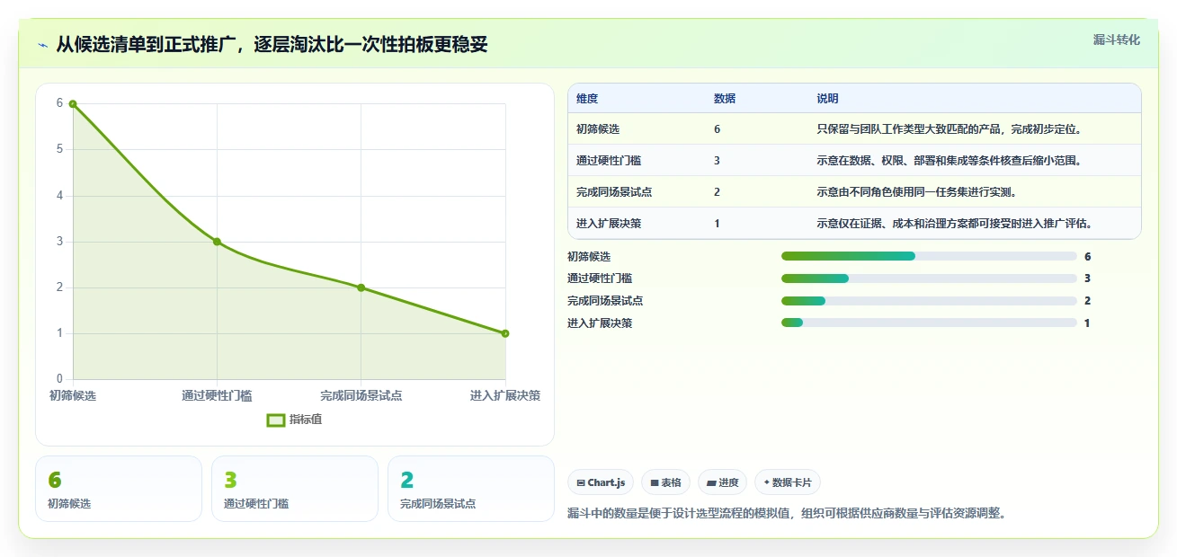
Task: Click the 数据 table column header
Action: [x=725, y=99]
